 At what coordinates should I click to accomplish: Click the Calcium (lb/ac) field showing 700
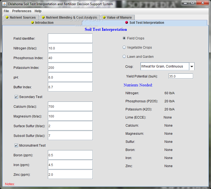coord(70,106)
